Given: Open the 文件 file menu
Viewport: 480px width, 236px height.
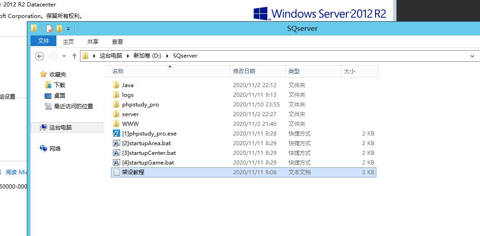Looking at the screenshot, I should click(x=43, y=41).
